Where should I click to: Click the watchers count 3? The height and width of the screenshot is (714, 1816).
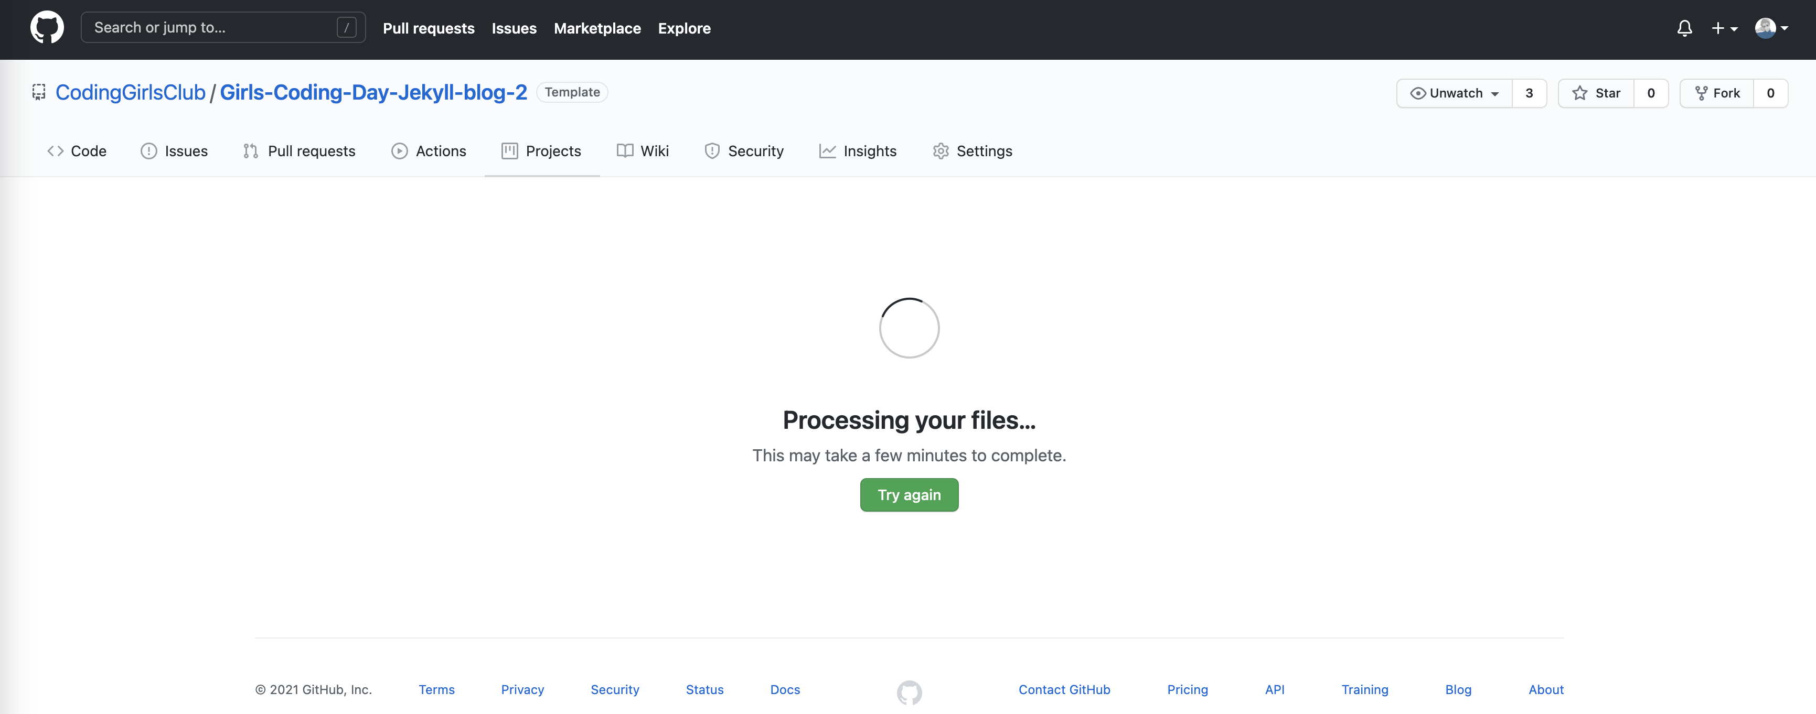pyautogui.click(x=1529, y=93)
